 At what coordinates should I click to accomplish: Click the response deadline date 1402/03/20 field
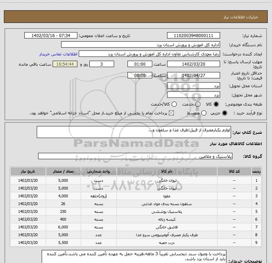point(194,64)
